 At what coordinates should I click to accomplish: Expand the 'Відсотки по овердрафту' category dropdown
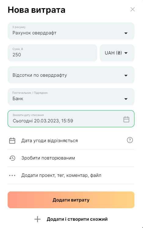pos(71,75)
